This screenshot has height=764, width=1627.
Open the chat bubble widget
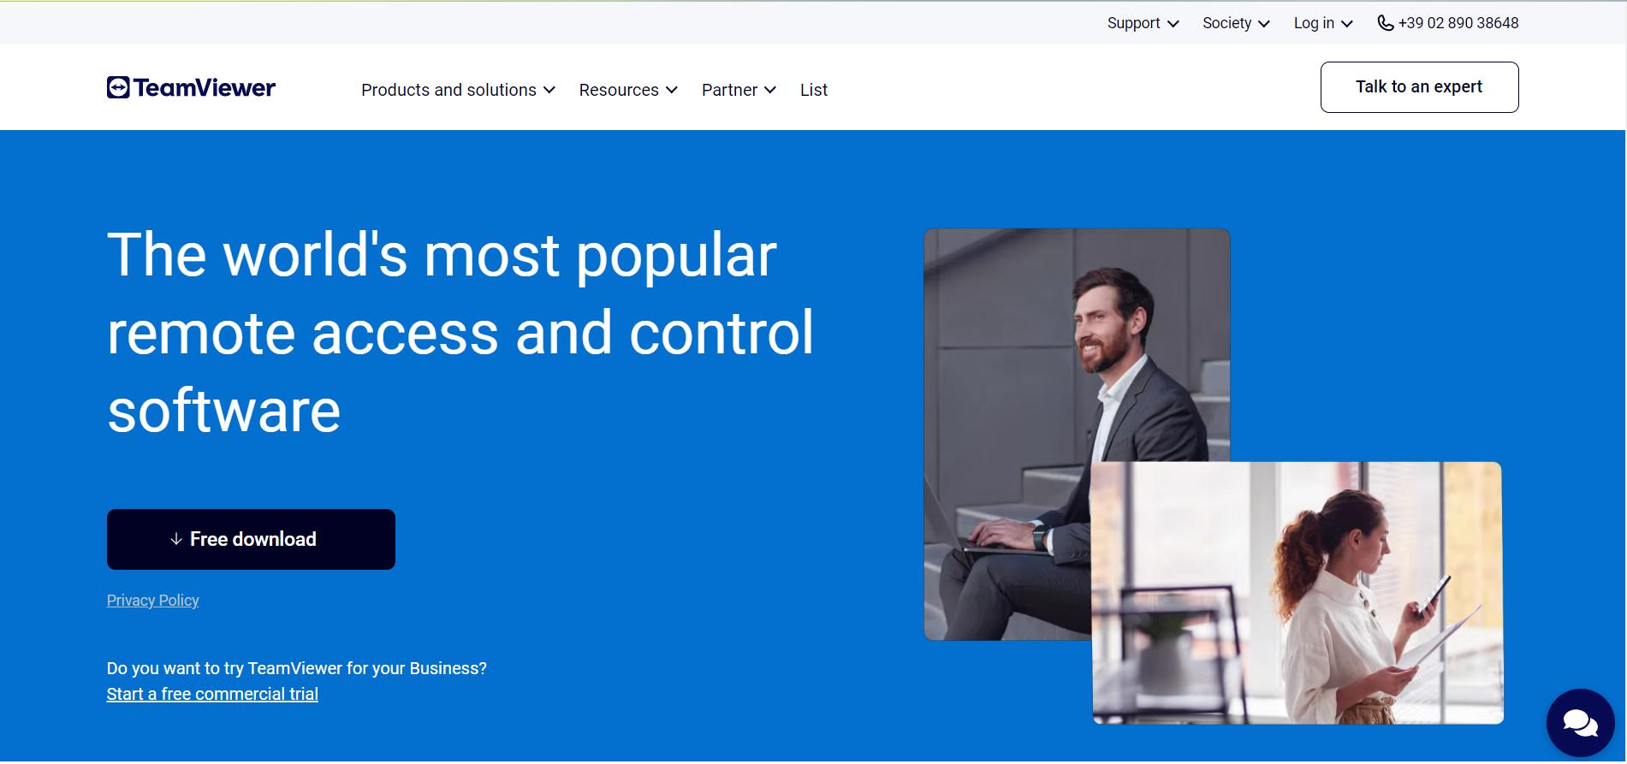click(x=1579, y=723)
